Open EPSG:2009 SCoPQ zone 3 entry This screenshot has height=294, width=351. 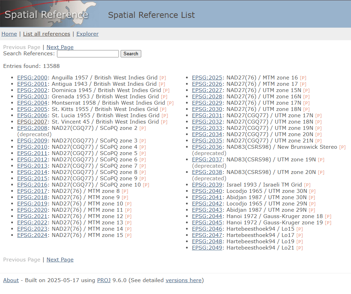click(32, 141)
